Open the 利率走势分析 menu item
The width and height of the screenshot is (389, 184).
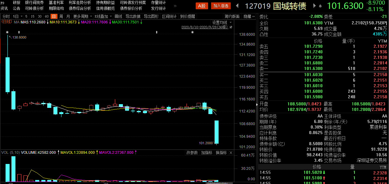(80, 2)
